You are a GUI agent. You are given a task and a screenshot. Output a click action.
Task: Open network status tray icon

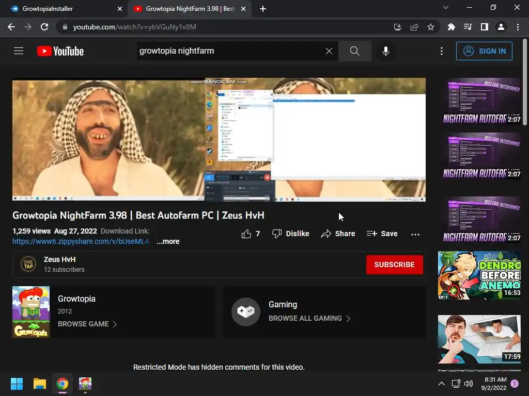tap(456, 384)
